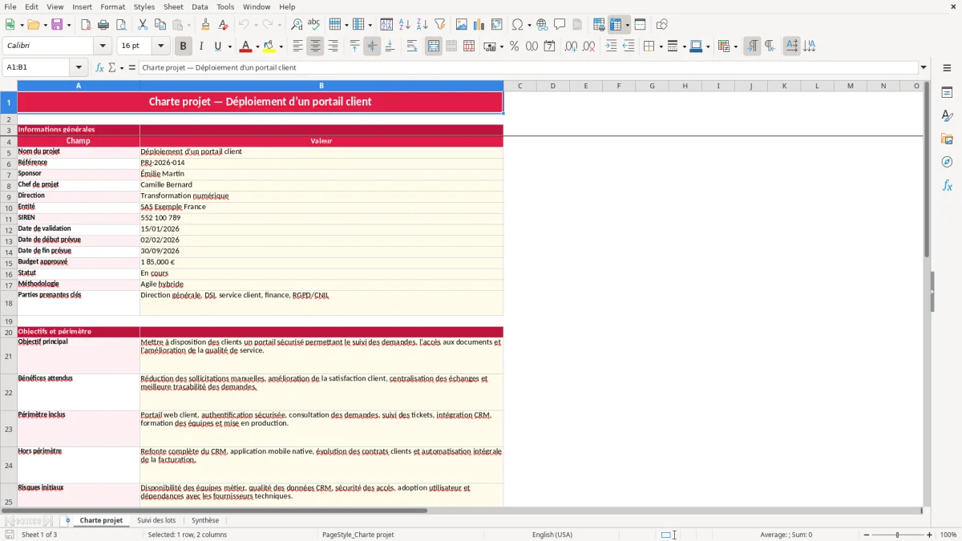This screenshot has width=962, height=541.
Task: Open the Function Wizard
Action: (x=100, y=68)
